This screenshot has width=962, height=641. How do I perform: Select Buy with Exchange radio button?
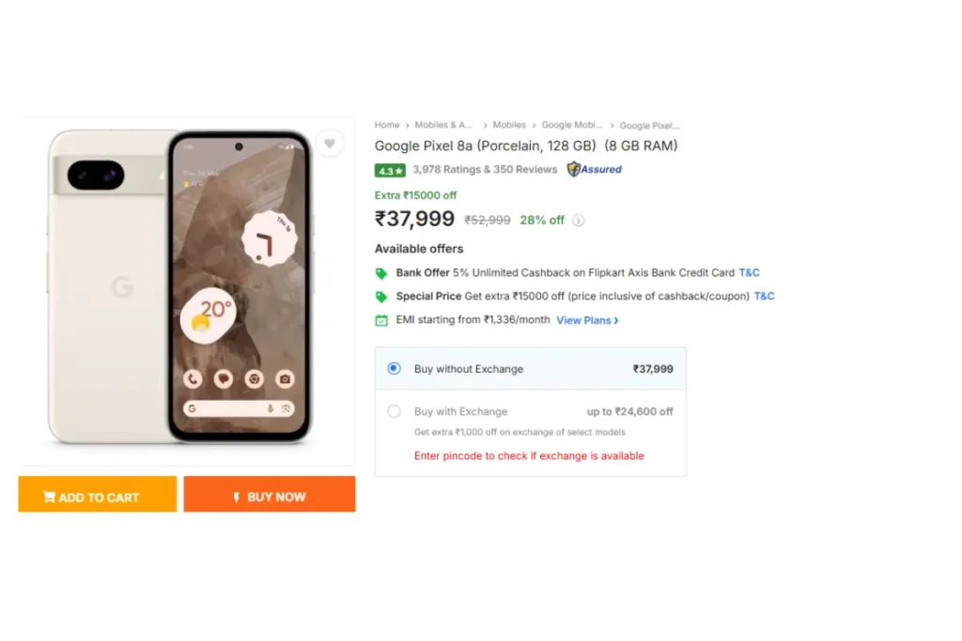[x=394, y=411]
